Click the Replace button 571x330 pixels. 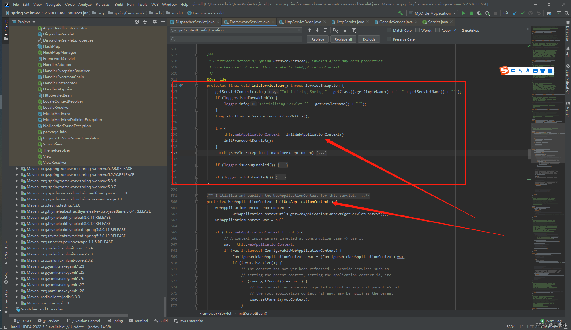click(x=318, y=39)
